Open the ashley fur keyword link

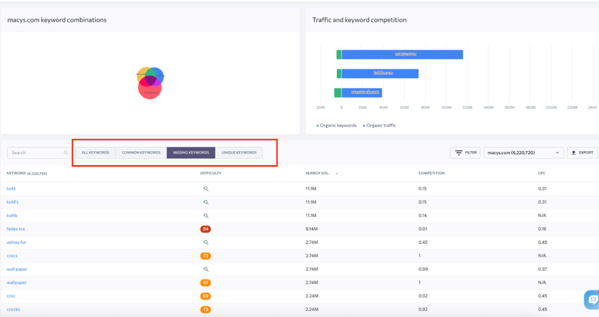pos(16,242)
